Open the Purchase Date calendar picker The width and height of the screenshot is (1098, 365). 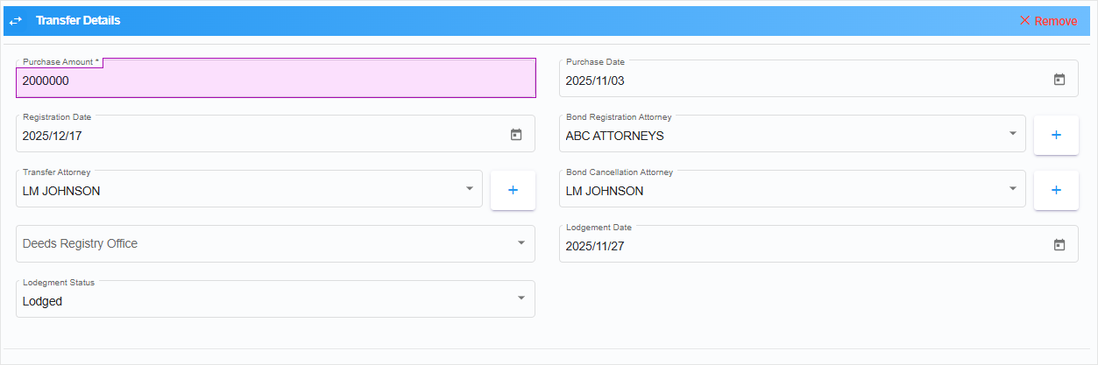pos(1059,80)
